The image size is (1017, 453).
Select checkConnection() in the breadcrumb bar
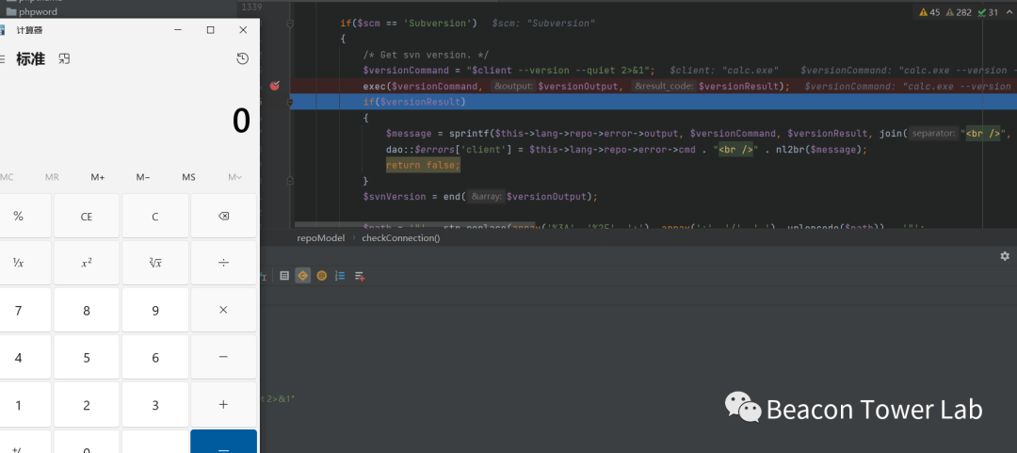(400, 238)
